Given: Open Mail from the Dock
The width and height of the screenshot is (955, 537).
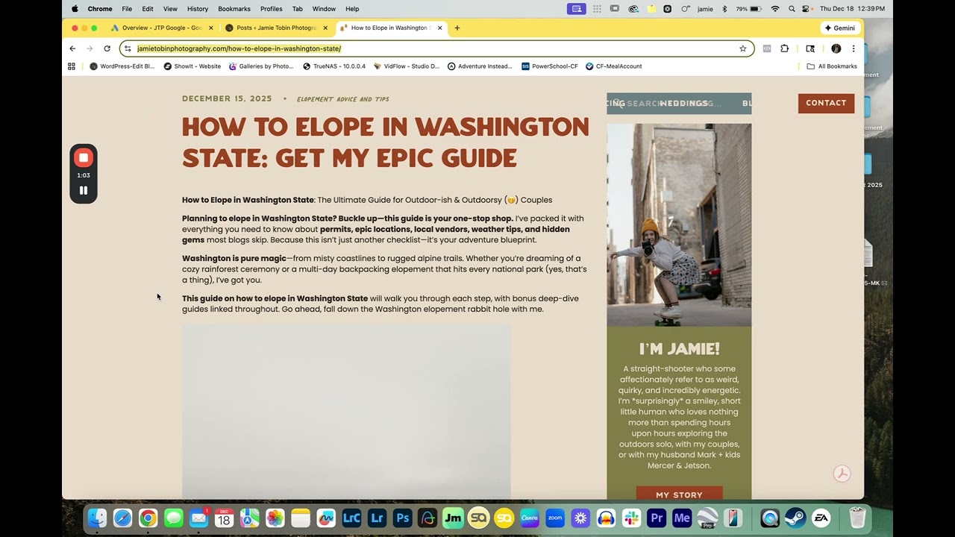Looking at the screenshot, I should point(198,518).
